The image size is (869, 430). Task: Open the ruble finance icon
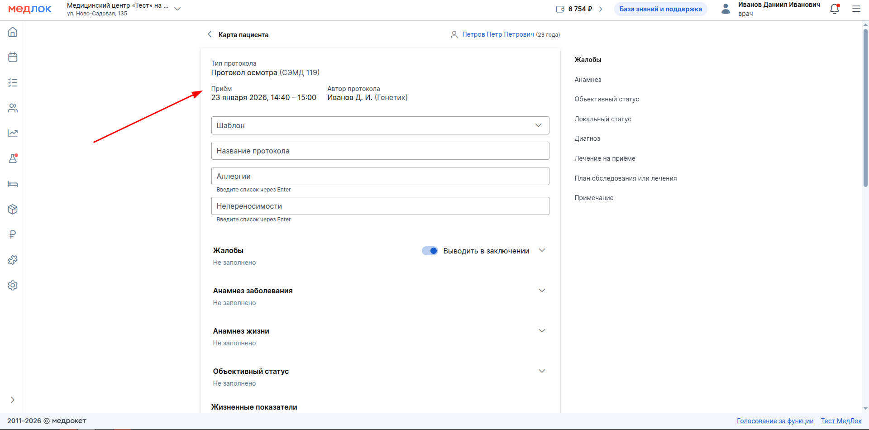tap(13, 234)
